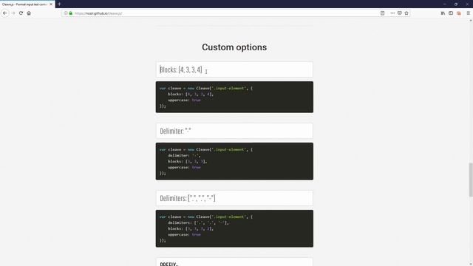This screenshot has height=266, width=473.
Task: Show site information icon in address bar
Action: coord(66,13)
